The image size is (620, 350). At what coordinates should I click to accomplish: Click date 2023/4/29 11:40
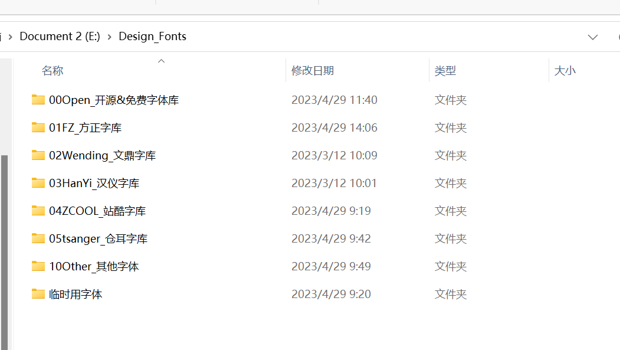pyautogui.click(x=334, y=100)
